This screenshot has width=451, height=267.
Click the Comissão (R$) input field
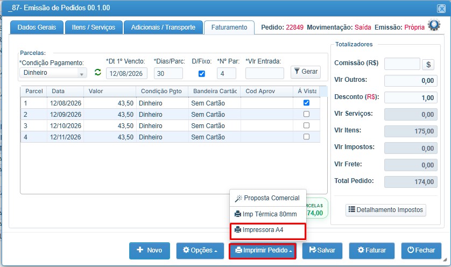click(402, 64)
